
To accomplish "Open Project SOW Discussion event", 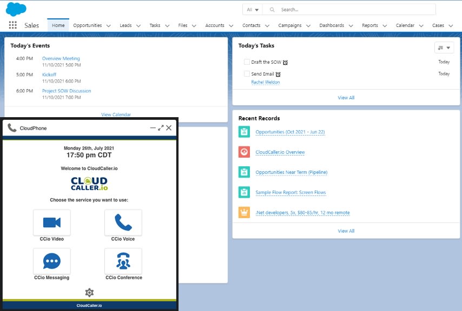I will pos(67,91).
